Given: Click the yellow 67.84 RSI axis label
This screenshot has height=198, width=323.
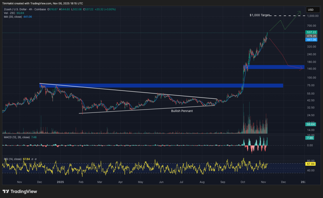Looking at the screenshot, I should (x=311, y=164).
